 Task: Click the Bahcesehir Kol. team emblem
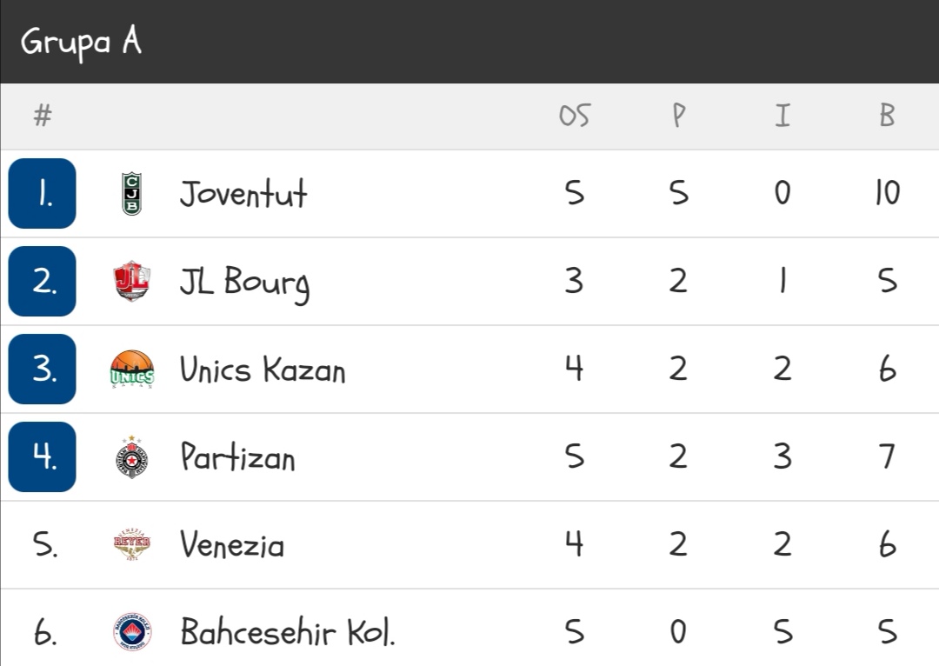(132, 632)
